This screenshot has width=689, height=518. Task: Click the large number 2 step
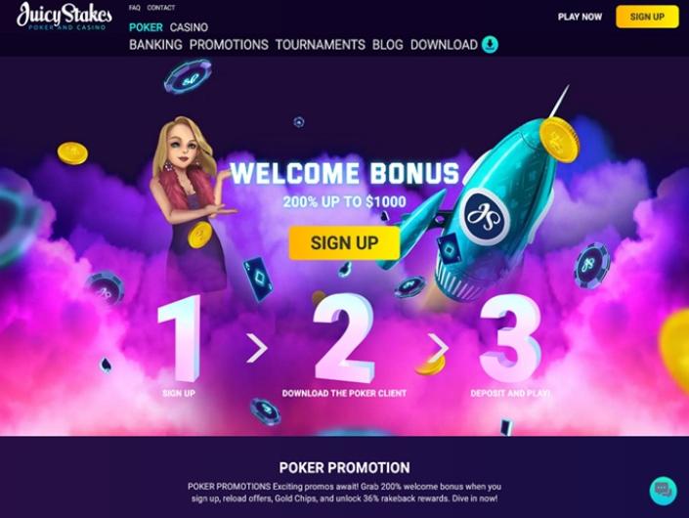345,337
